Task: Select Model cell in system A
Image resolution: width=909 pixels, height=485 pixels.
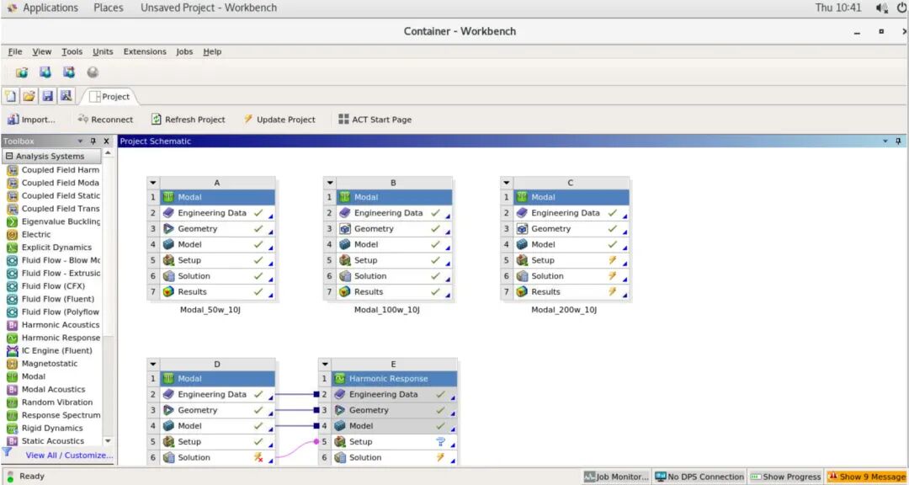Action: [x=217, y=244]
